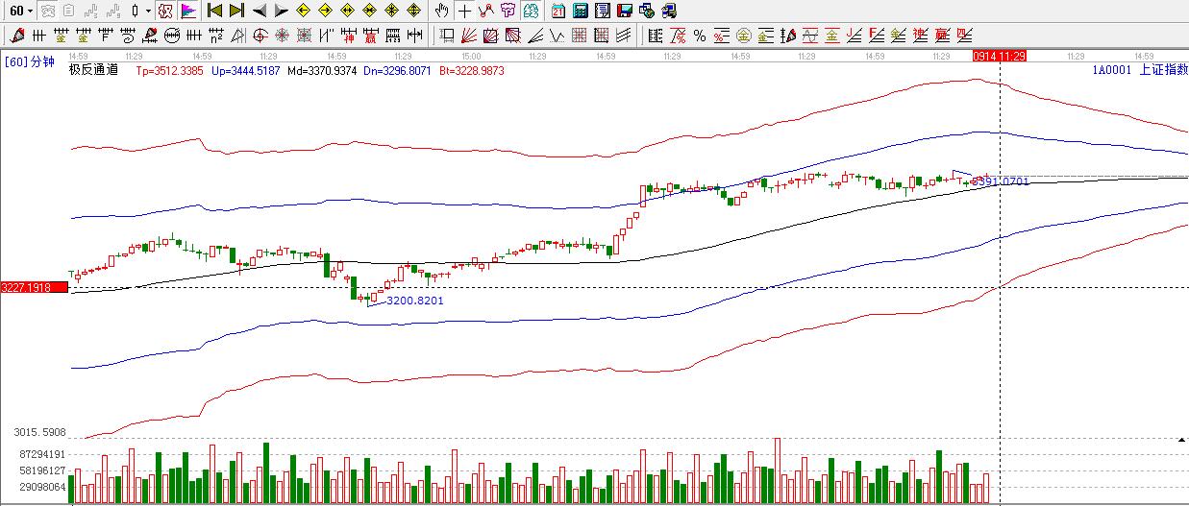Open the 60-minute period dropdown
The width and height of the screenshot is (1189, 506).
21,11
